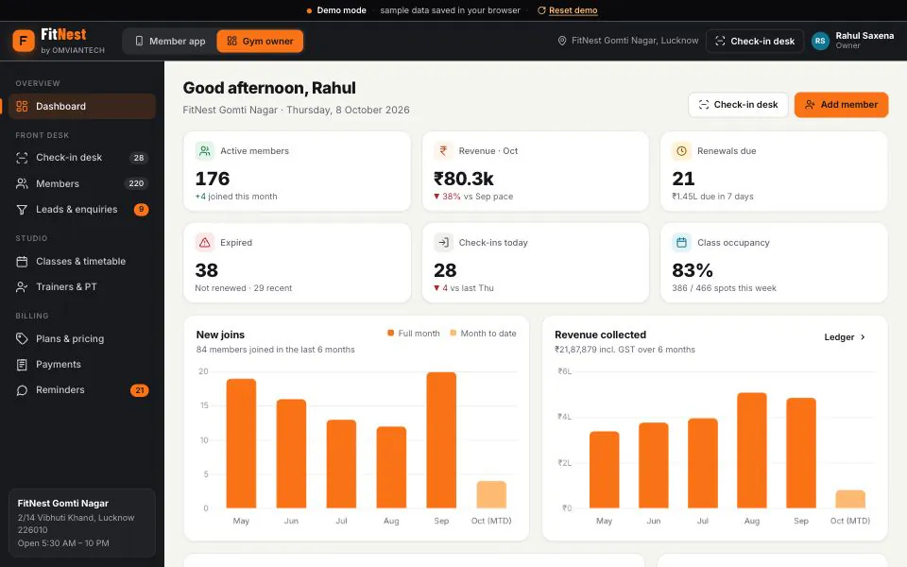The image size is (907, 567).
Task: Click the warning triangle on Expired card
Action: coord(205,243)
